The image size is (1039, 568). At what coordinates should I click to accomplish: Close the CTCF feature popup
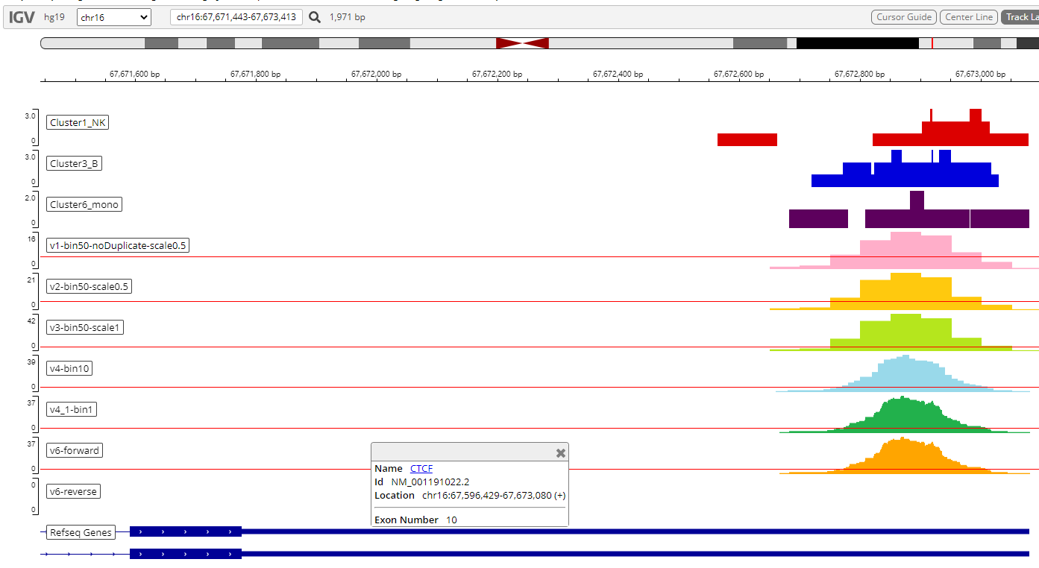[561, 452]
